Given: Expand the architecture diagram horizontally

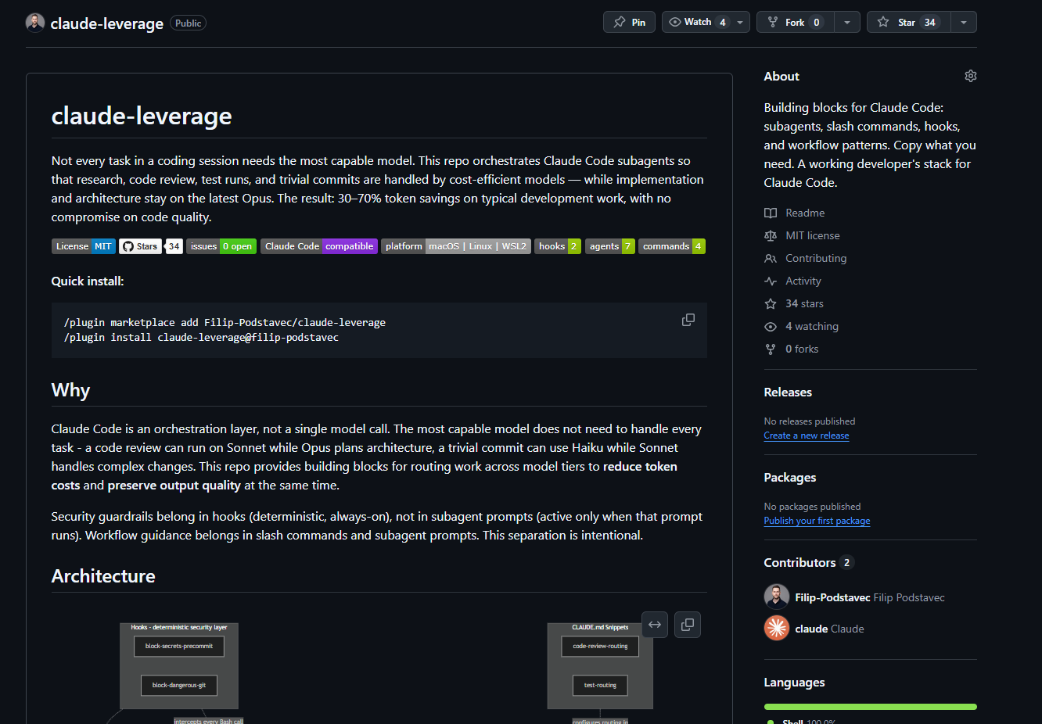Looking at the screenshot, I should pos(655,625).
